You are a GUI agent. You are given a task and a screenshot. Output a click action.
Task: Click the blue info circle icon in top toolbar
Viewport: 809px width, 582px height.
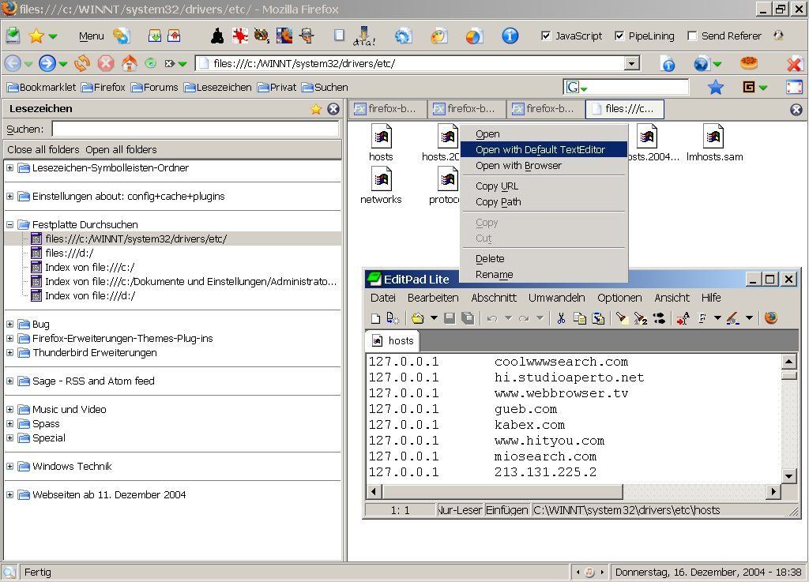[x=510, y=36]
